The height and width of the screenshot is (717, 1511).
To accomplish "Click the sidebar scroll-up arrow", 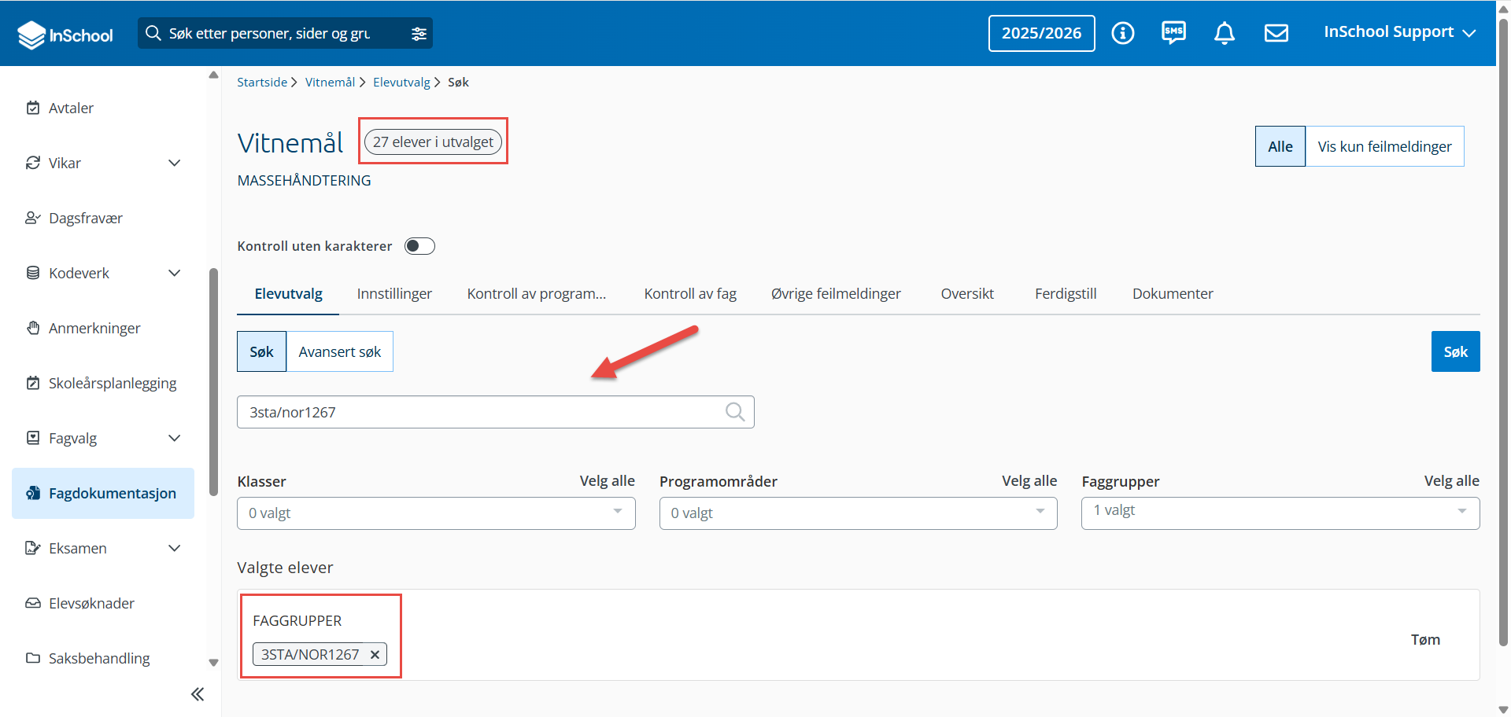I will pyautogui.click(x=213, y=75).
